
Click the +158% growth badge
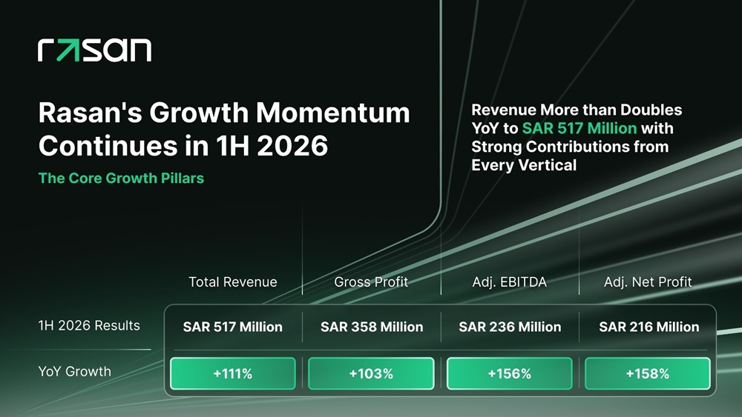coord(648,373)
